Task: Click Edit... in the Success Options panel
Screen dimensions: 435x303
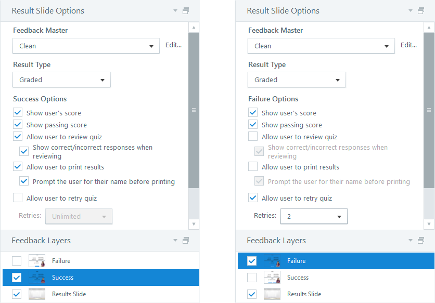Action: (173, 45)
